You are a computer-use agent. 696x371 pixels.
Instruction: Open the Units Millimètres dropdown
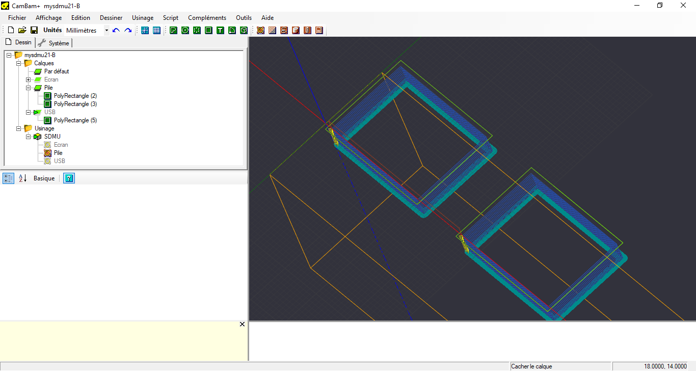tap(106, 31)
